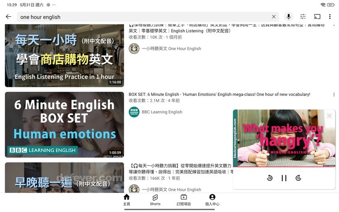Click the Wi-Fi status icon

323,5
